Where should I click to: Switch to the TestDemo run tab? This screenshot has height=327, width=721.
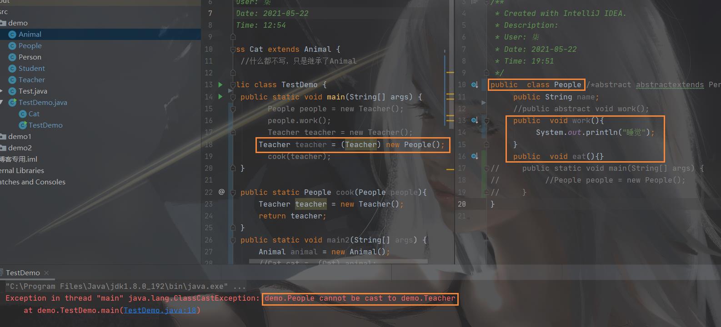23,273
